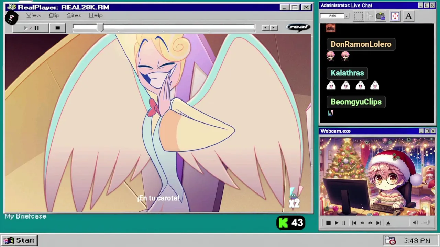Stop playback in RealPlayer

57,28
